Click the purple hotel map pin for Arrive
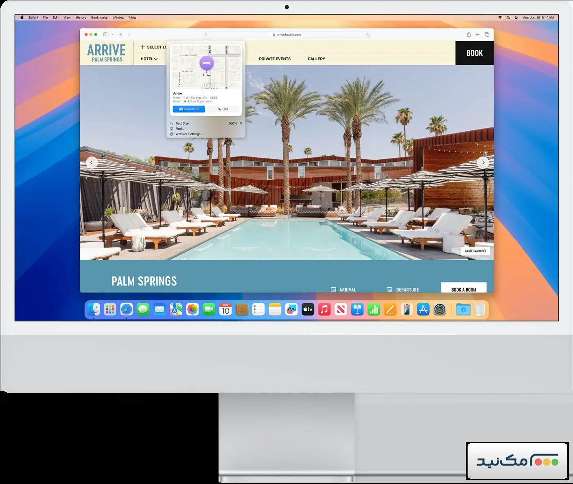573x484 pixels. coord(206,62)
